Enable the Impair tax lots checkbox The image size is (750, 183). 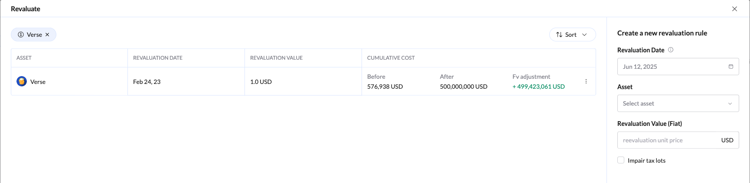point(621,160)
